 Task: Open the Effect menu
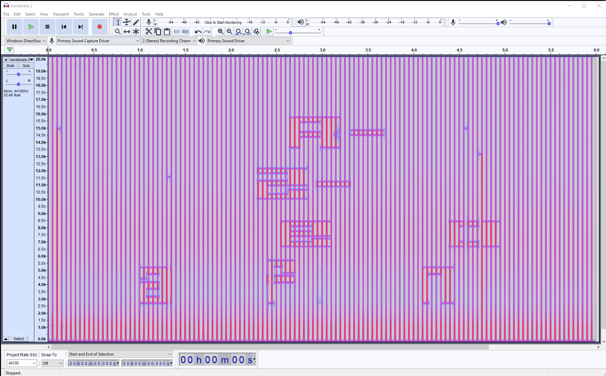114,14
